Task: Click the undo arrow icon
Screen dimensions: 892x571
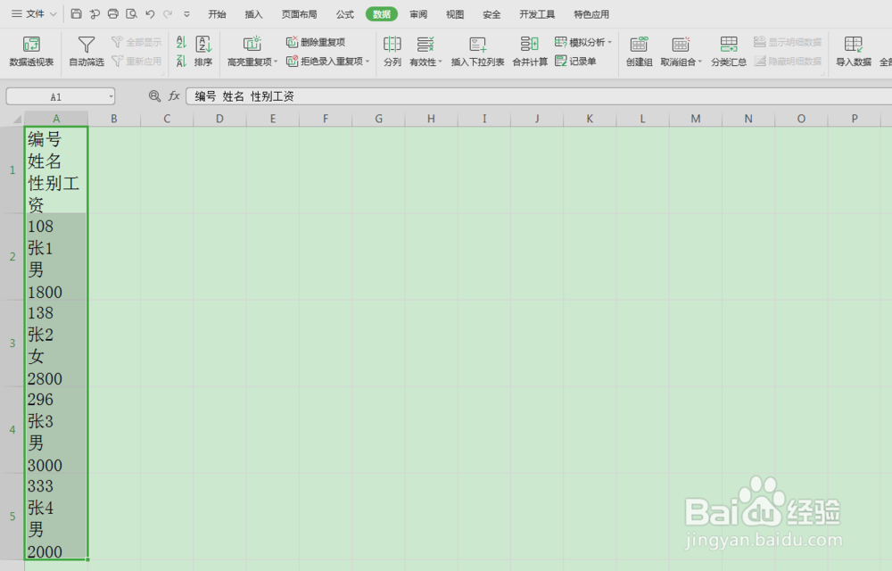Action: pos(150,13)
